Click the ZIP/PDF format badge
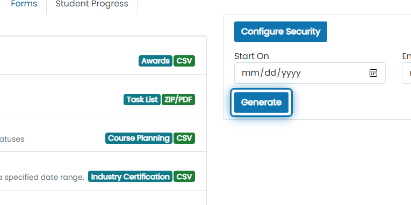The image size is (411, 205). pos(178,100)
